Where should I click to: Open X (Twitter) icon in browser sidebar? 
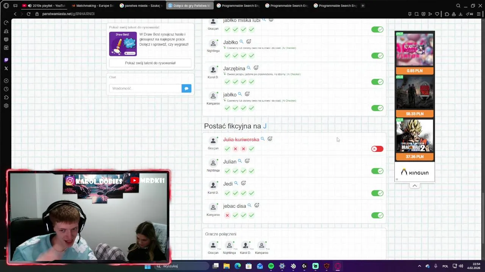(x=6, y=68)
